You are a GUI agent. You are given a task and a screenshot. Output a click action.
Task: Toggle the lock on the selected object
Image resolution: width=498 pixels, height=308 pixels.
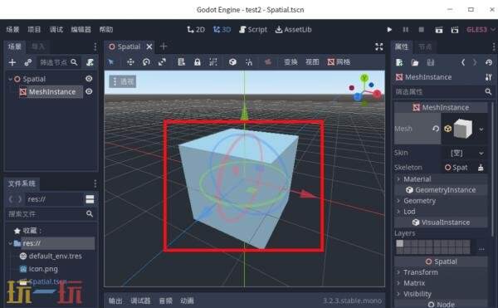coord(198,62)
